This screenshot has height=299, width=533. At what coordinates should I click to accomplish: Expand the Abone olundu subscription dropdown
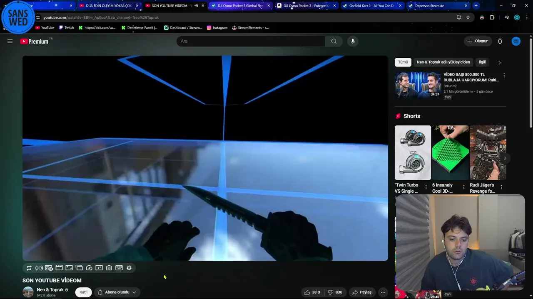tap(117, 292)
